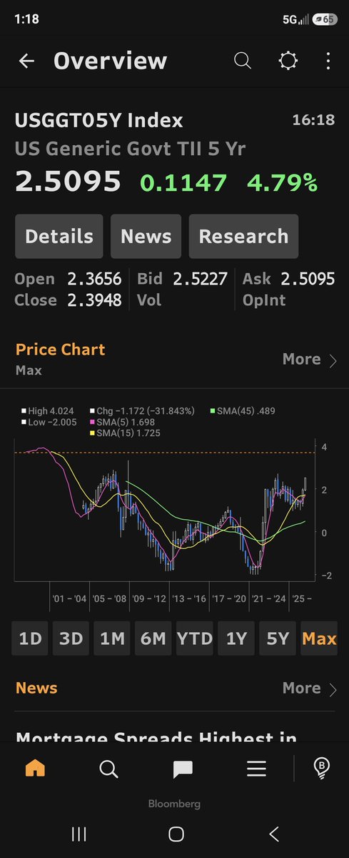Open settings gear icon in header
This screenshot has width=349, height=858.
tap(288, 61)
